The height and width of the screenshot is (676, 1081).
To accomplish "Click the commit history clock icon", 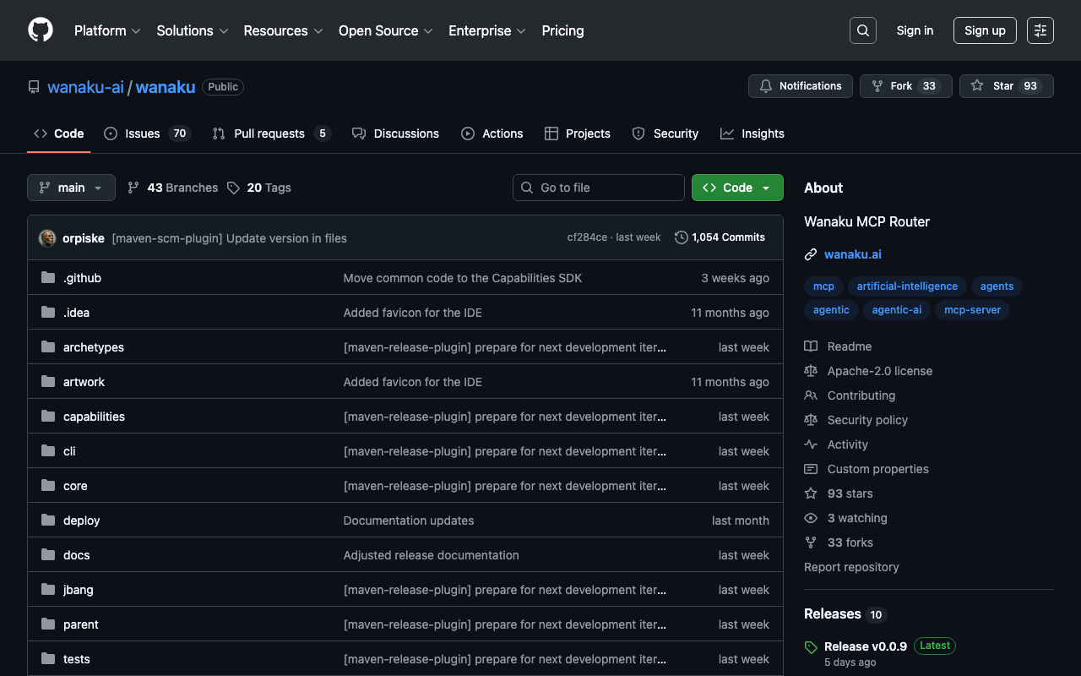I will click(x=681, y=237).
